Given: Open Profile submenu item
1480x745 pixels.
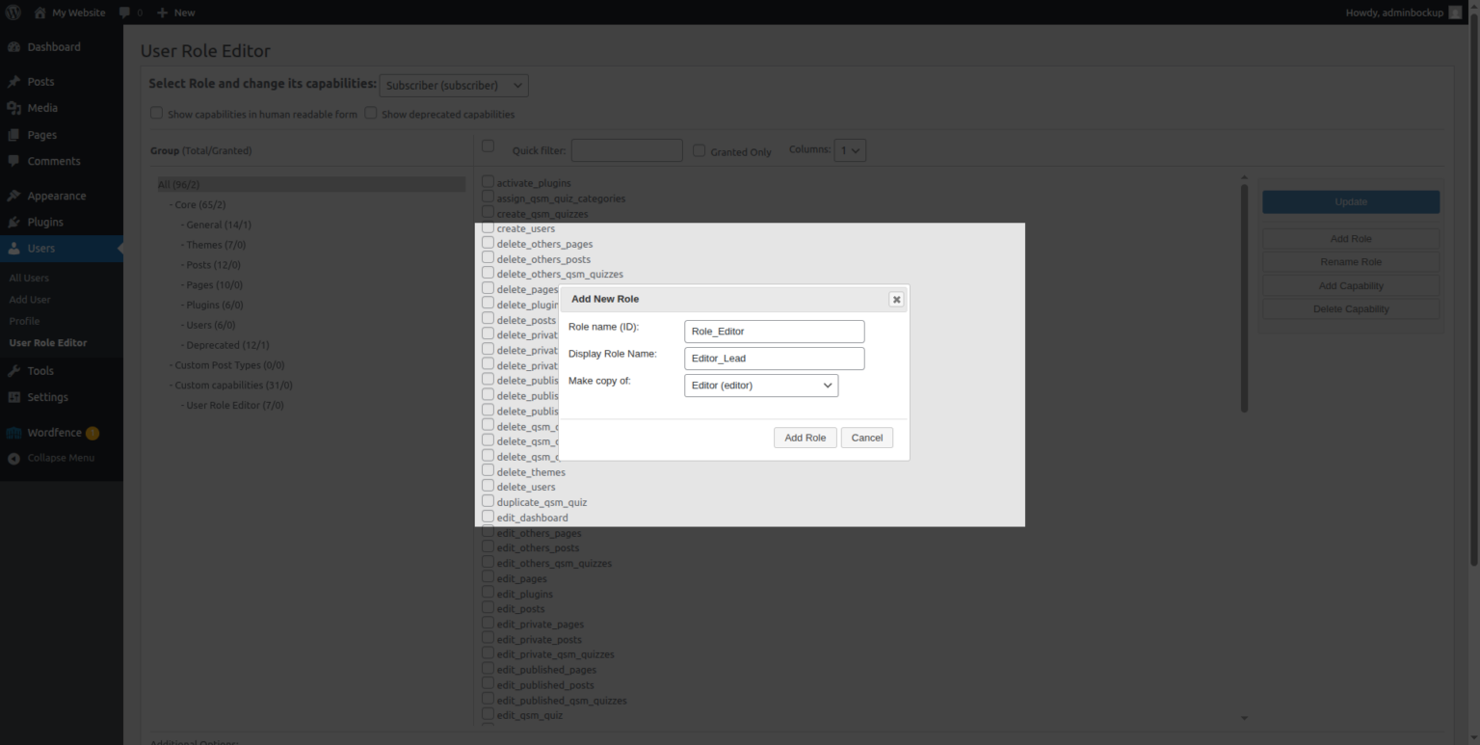Looking at the screenshot, I should pyautogui.click(x=24, y=321).
